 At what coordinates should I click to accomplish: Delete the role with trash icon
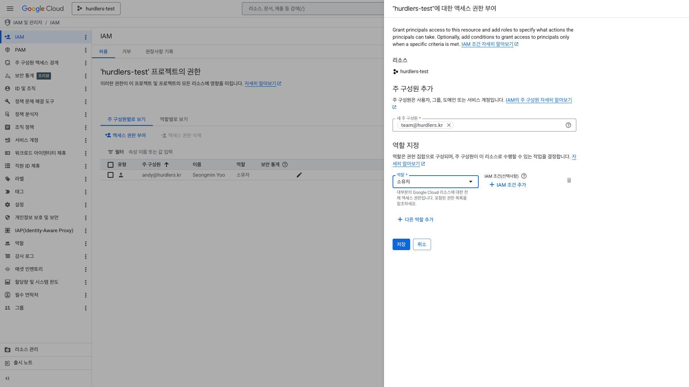coord(569,180)
